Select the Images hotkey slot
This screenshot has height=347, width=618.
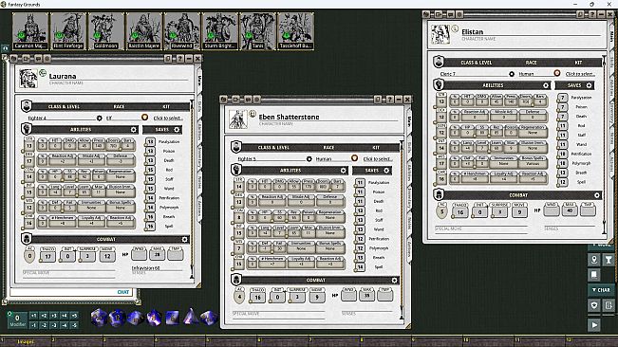click(x=26, y=341)
